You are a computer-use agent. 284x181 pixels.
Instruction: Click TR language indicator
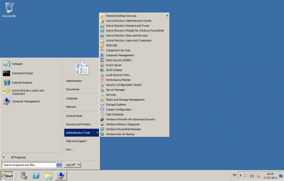[x=234, y=175]
